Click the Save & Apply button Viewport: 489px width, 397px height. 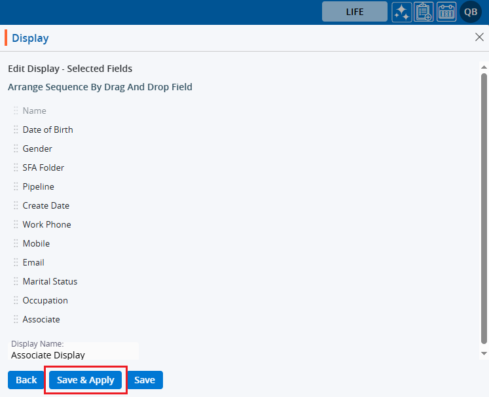point(86,380)
